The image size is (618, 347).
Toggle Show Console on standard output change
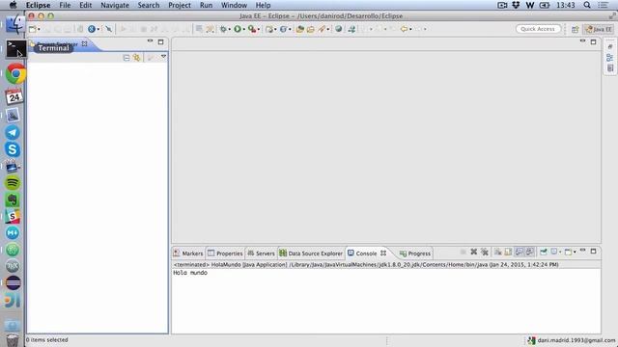tap(520, 252)
